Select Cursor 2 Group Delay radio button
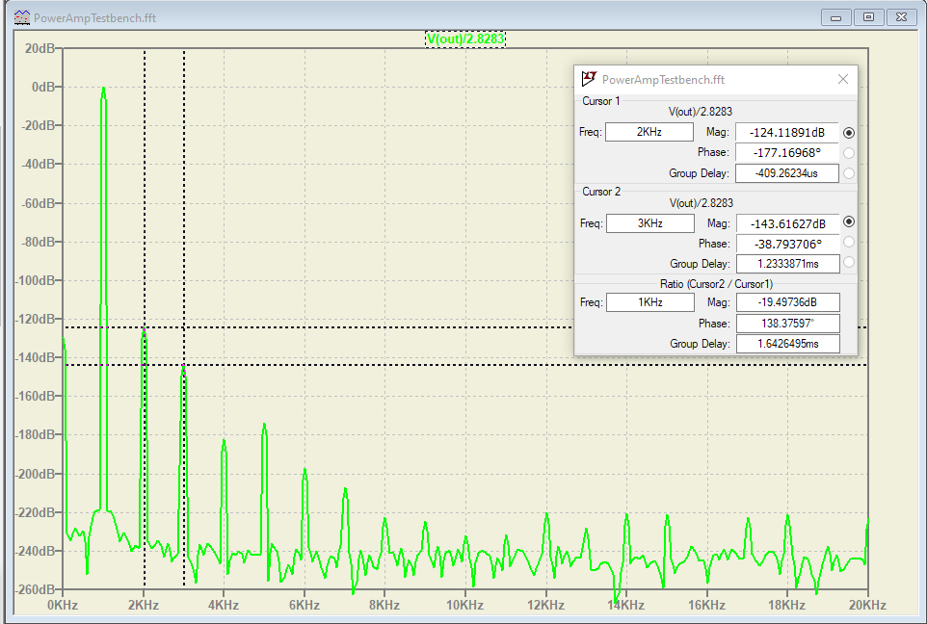The height and width of the screenshot is (624, 927). [848, 262]
